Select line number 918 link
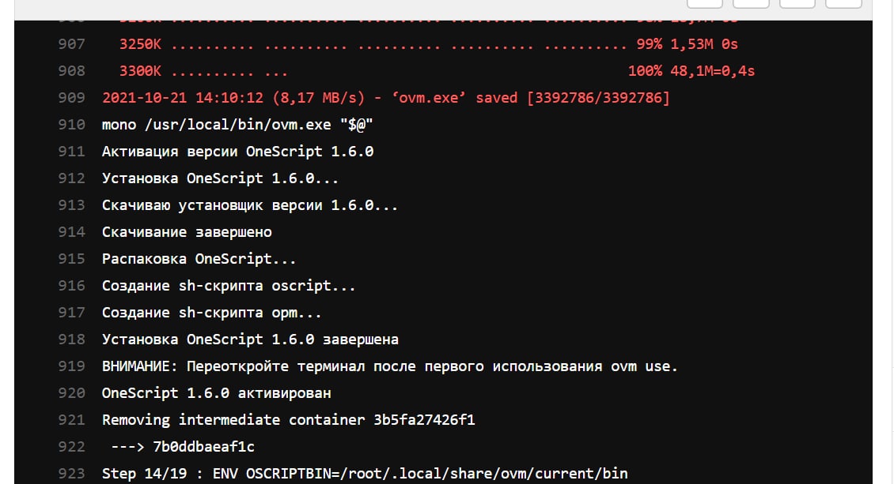 click(71, 340)
